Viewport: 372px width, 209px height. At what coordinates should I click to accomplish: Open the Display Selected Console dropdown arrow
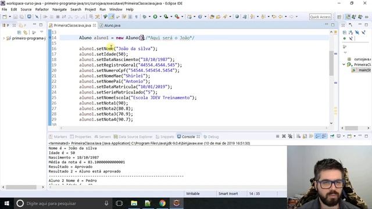(344, 136)
